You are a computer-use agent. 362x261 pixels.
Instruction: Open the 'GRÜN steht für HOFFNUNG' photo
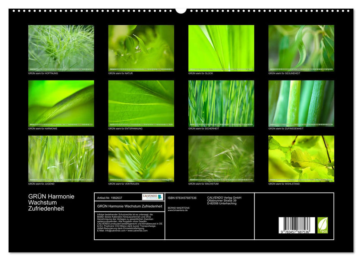tap(61, 48)
